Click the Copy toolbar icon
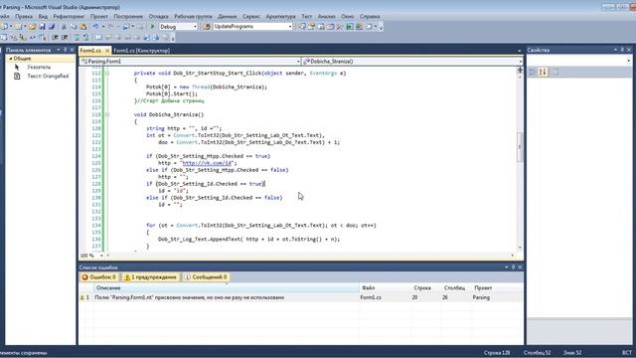The image size is (636, 358). (x=74, y=27)
